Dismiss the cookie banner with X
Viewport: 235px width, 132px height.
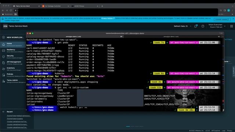(x=233, y=19)
